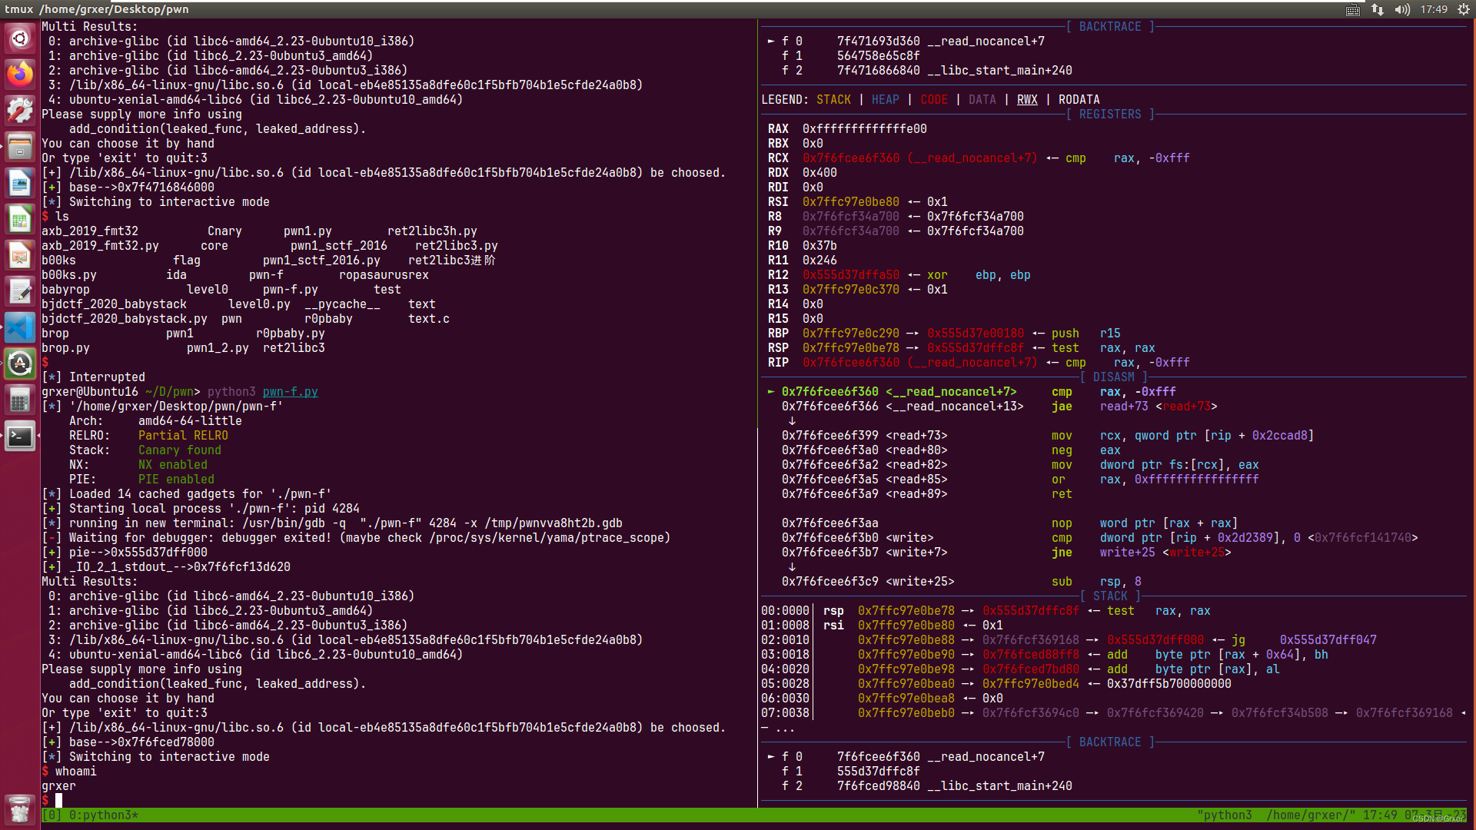
Task: Click the 'ret' instruction at read+89
Action: click(x=1062, y=493)
